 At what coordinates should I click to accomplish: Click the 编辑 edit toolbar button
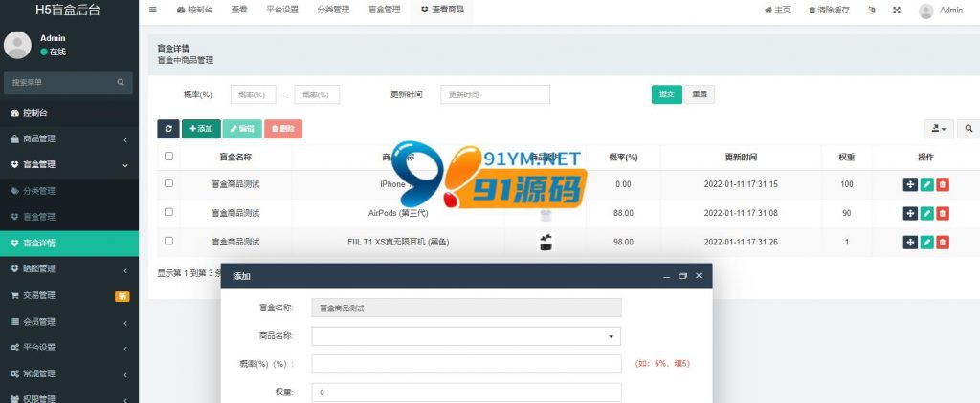242,129
